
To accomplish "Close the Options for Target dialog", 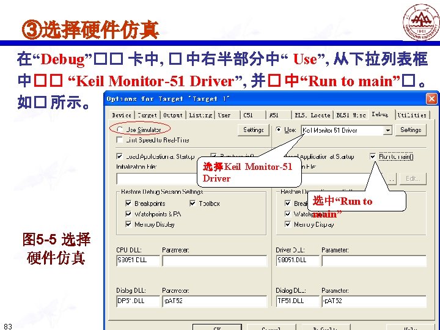I will coord(431,99).
